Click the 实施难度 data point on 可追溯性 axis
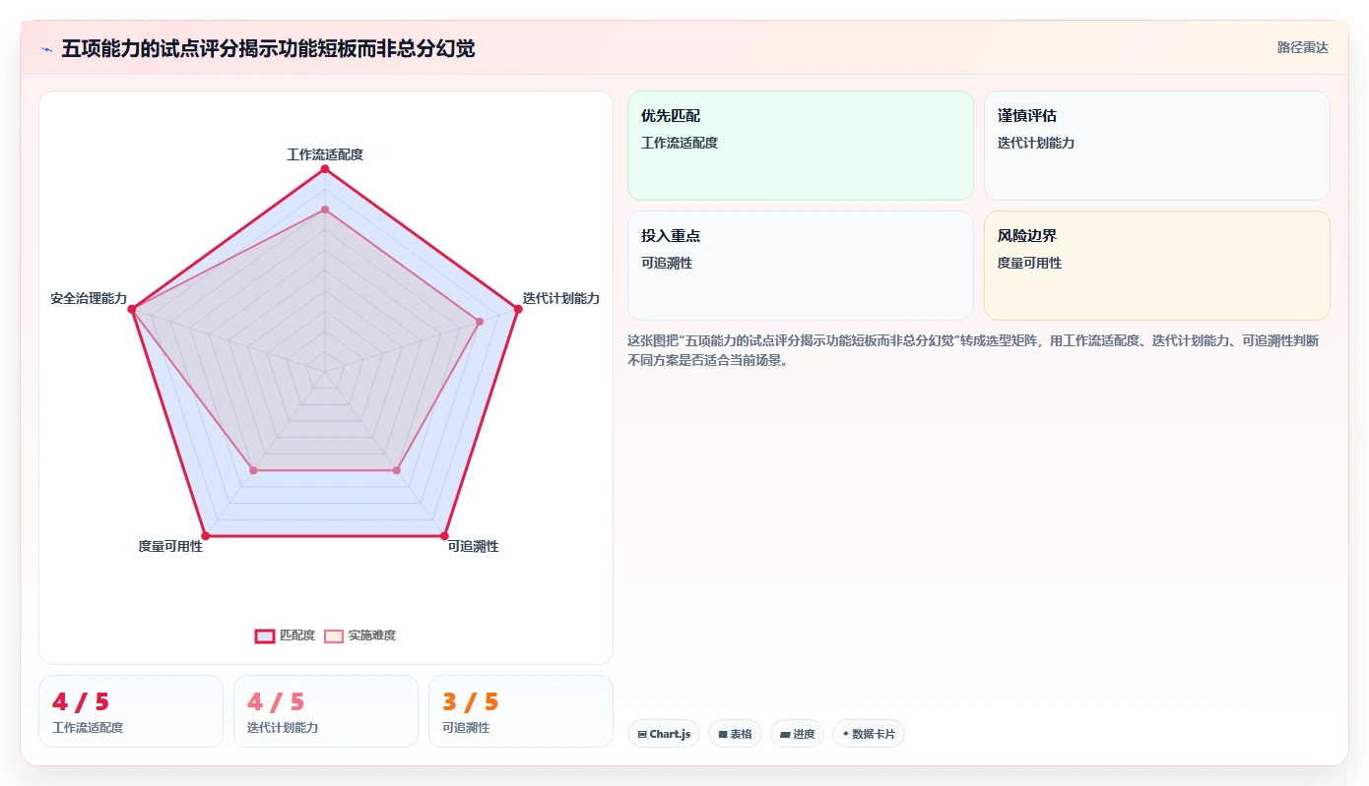 coord(397,471)
